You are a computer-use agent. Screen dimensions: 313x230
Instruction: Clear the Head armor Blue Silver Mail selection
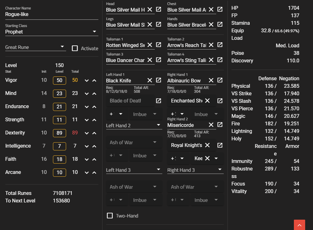click(x=150, y=9)
